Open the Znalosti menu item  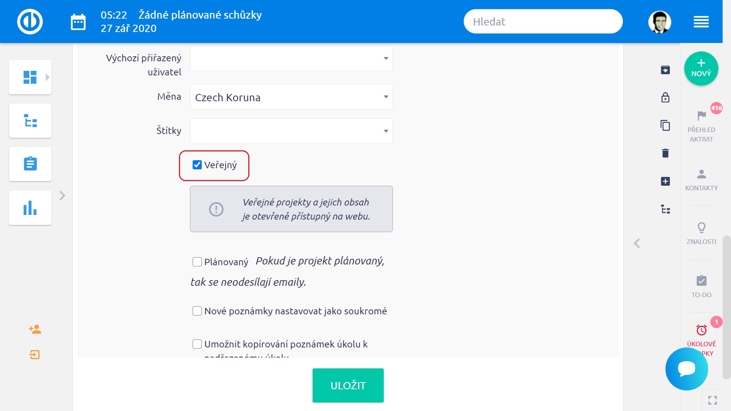701,234
